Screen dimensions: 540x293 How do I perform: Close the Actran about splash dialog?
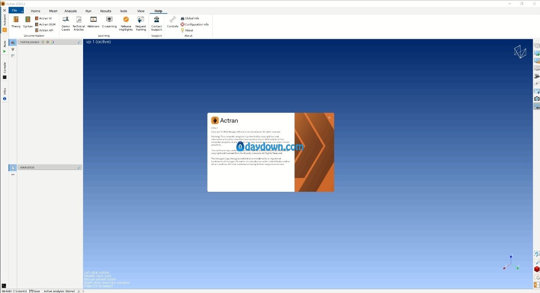click(x=329, y=118)
